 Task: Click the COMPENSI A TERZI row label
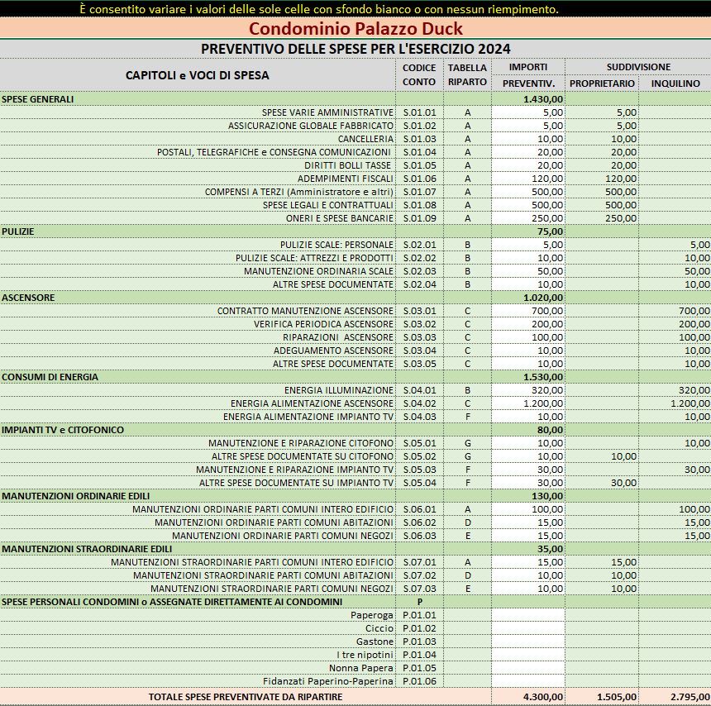tap(298, 192)
